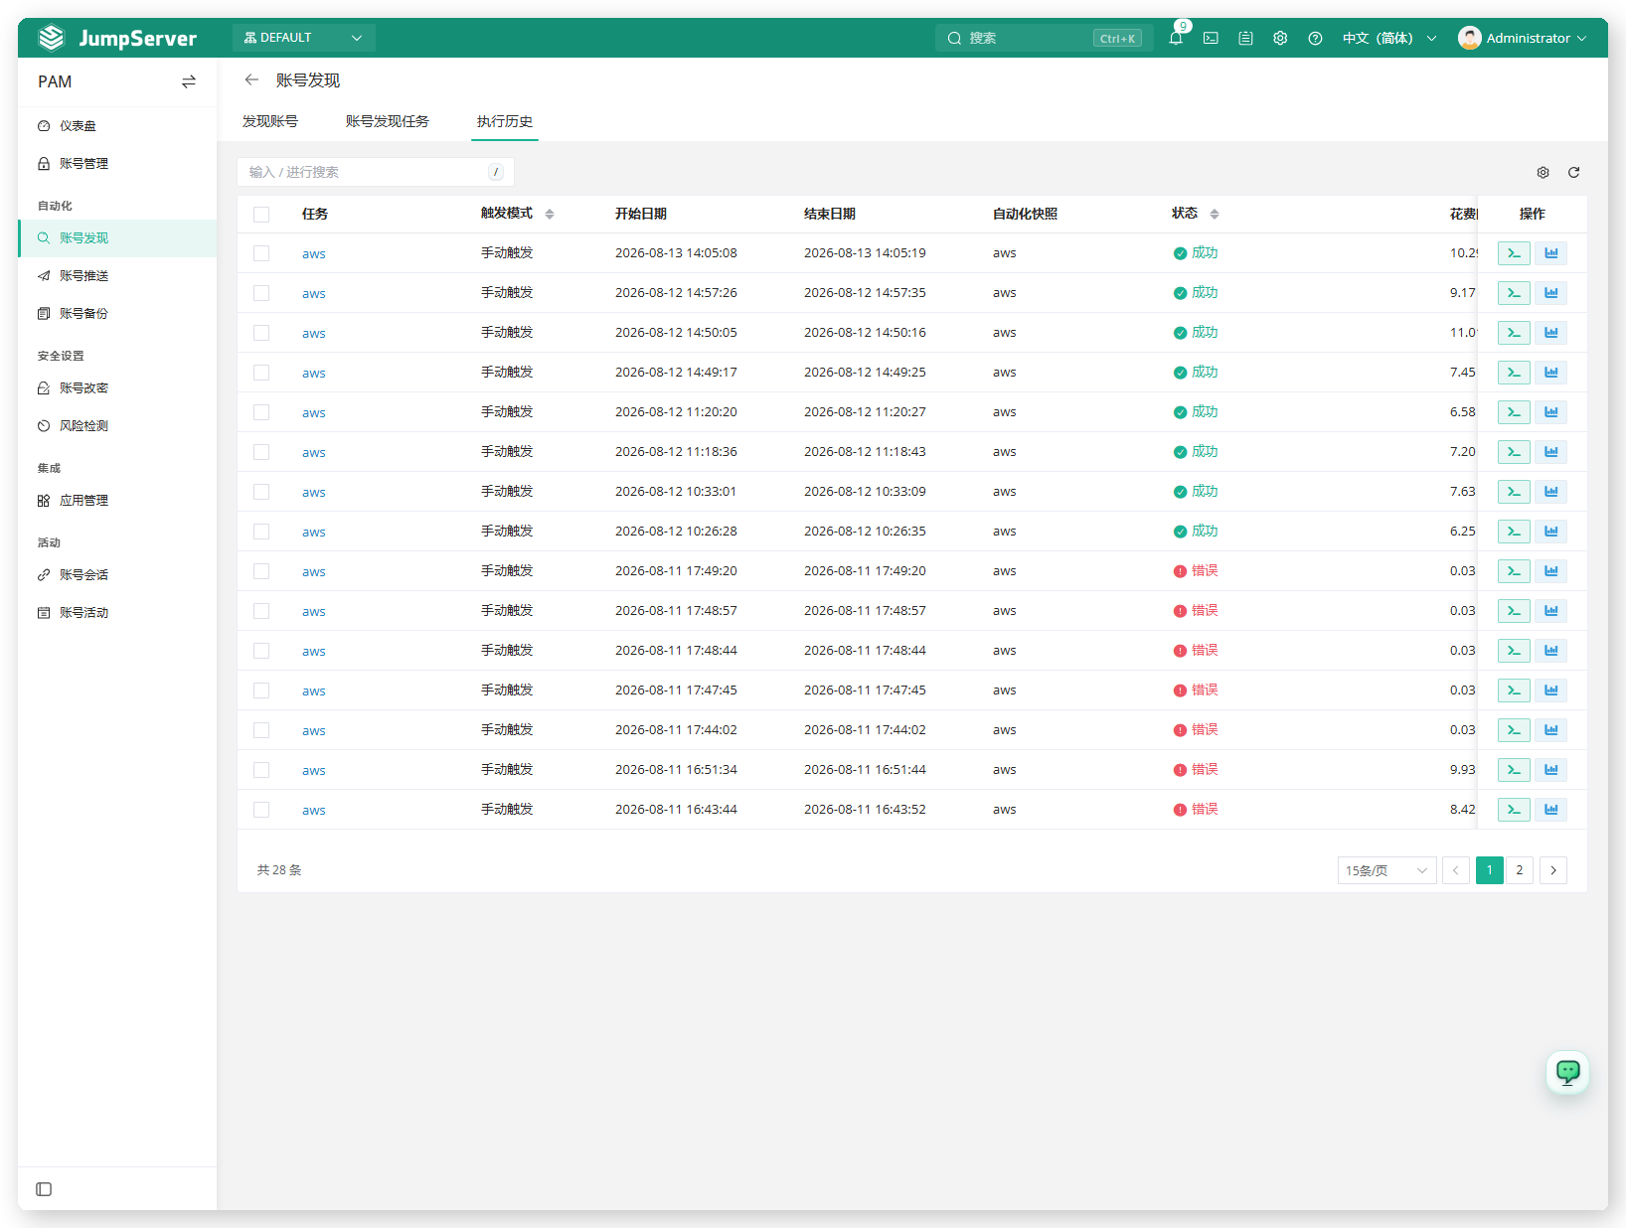The height and width of the screenshot is (1228, 1626).
Task: Change the 15条/页 page size dropdown
Action: point(1386,870)
